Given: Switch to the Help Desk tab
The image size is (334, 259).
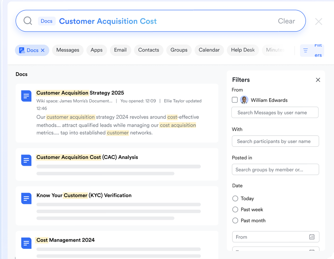Looking at the screenshot, I should point(242,50).
